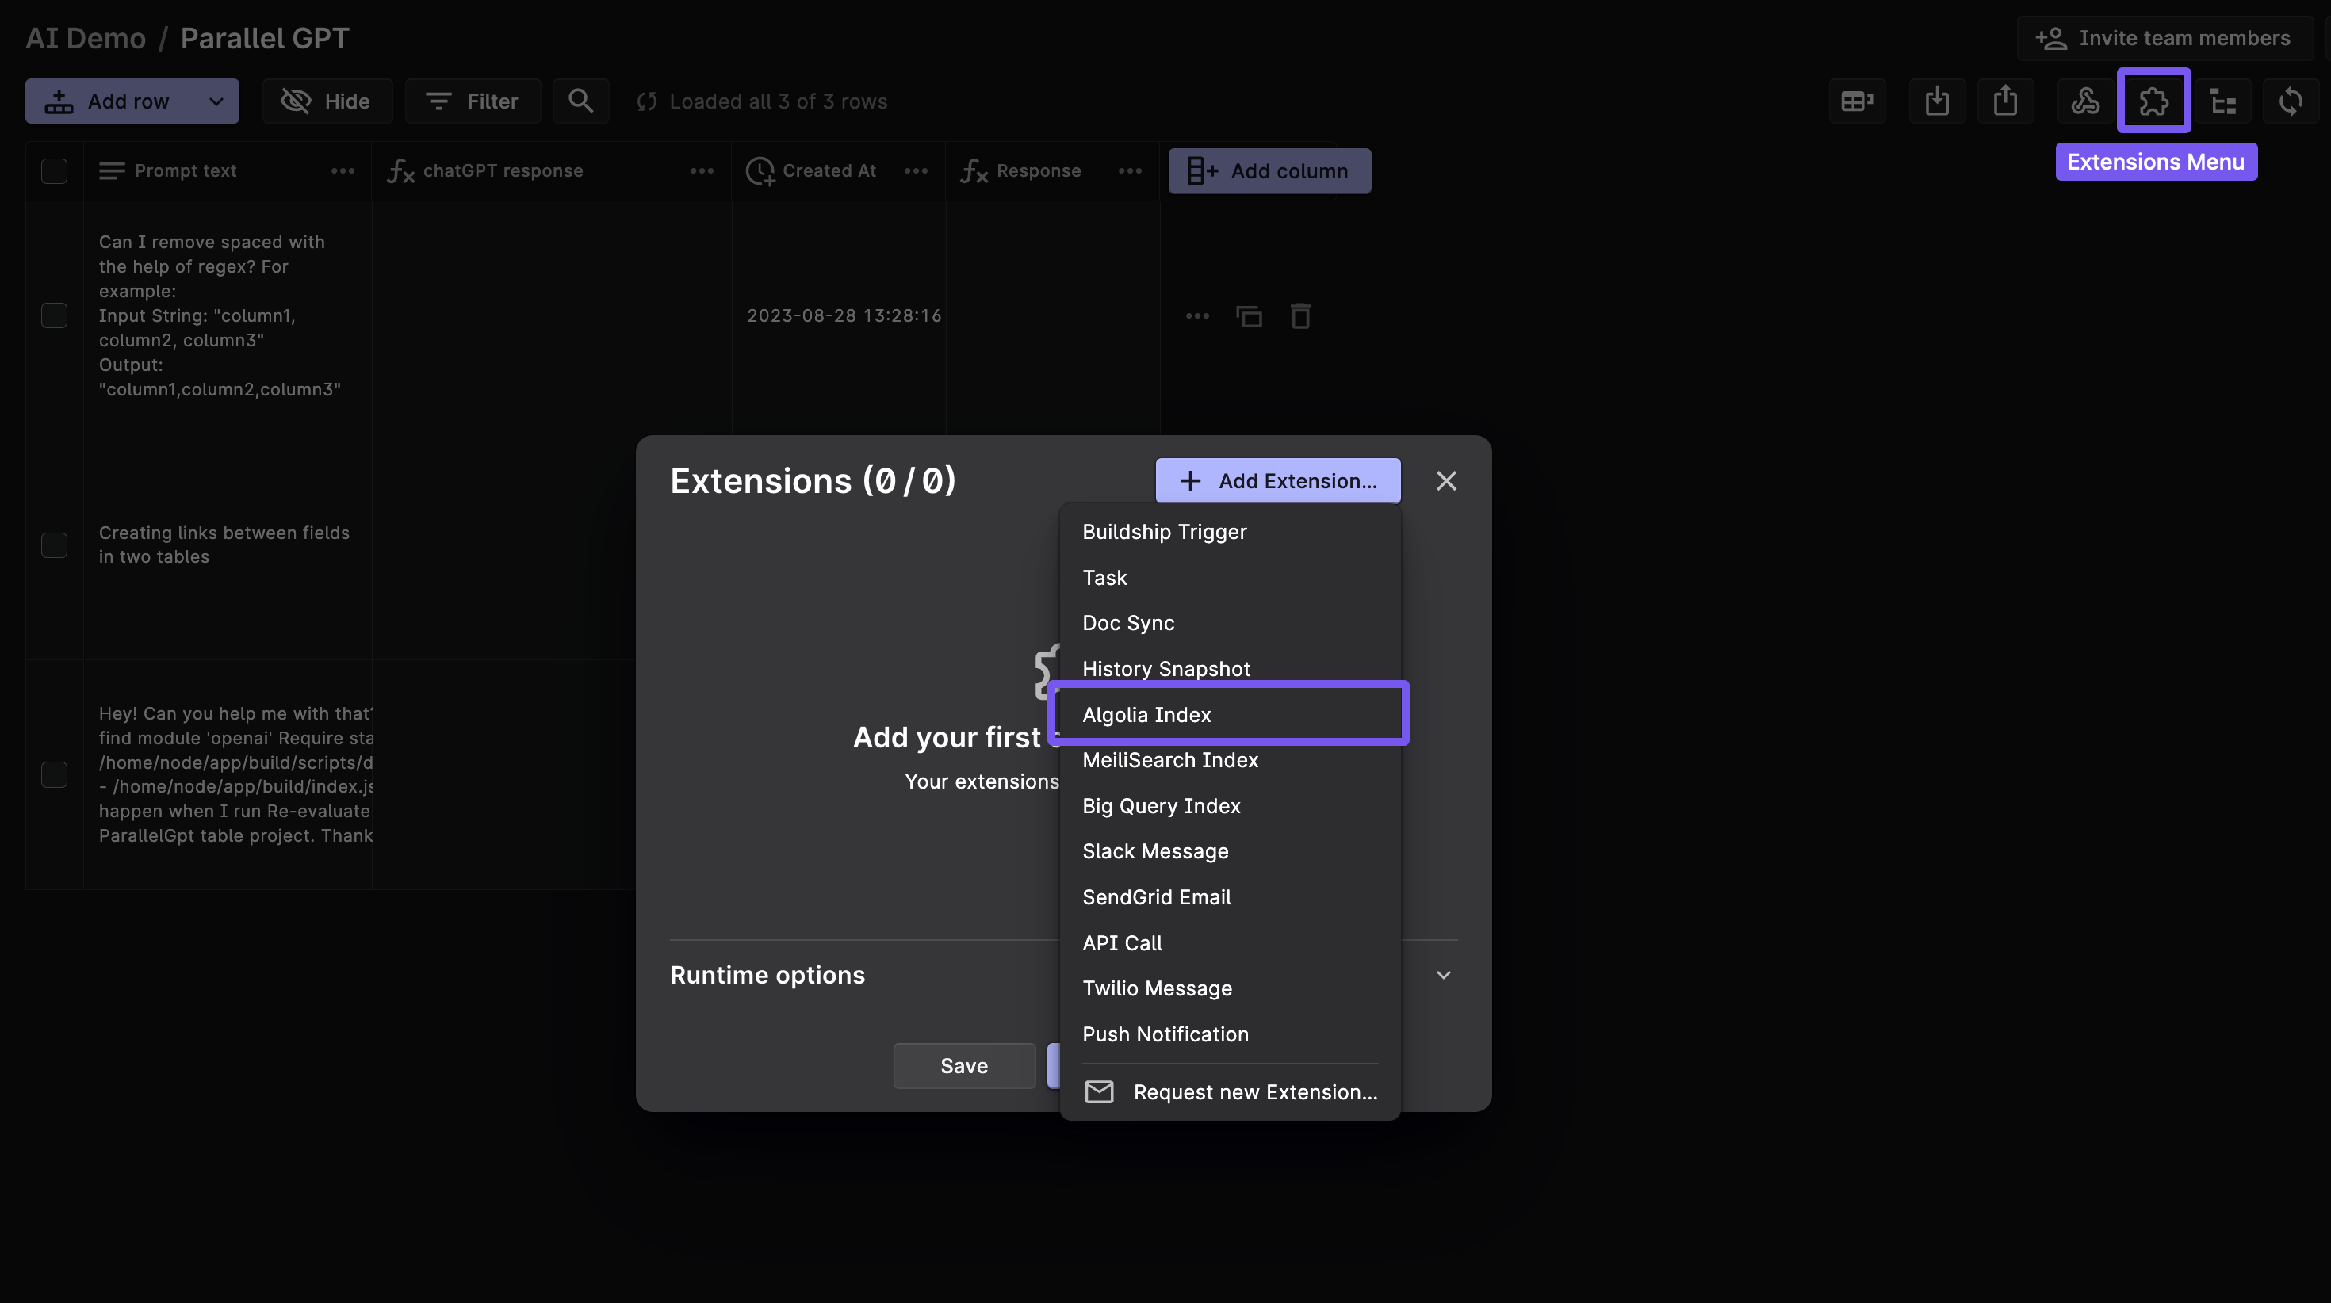
Task: Select Slack Message extension option
Action: pos(1154,851)
